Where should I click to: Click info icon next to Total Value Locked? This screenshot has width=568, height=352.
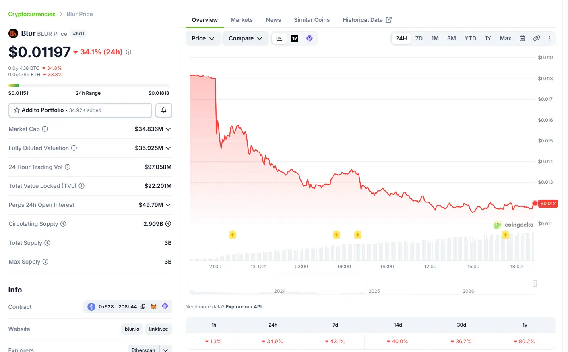pyautogui.click(x=82, y=186)
